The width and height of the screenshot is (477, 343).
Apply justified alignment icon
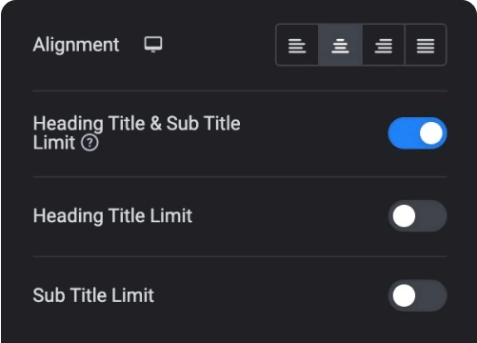click(x=426, y=45)
